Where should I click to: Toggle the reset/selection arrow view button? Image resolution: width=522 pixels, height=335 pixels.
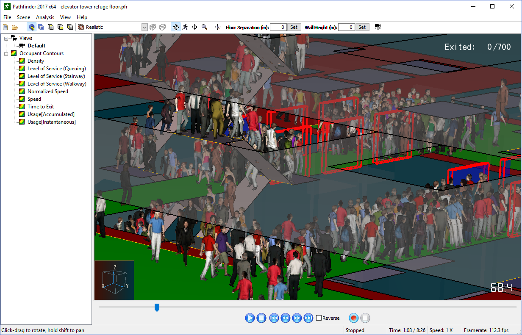[x=31, y=27]
